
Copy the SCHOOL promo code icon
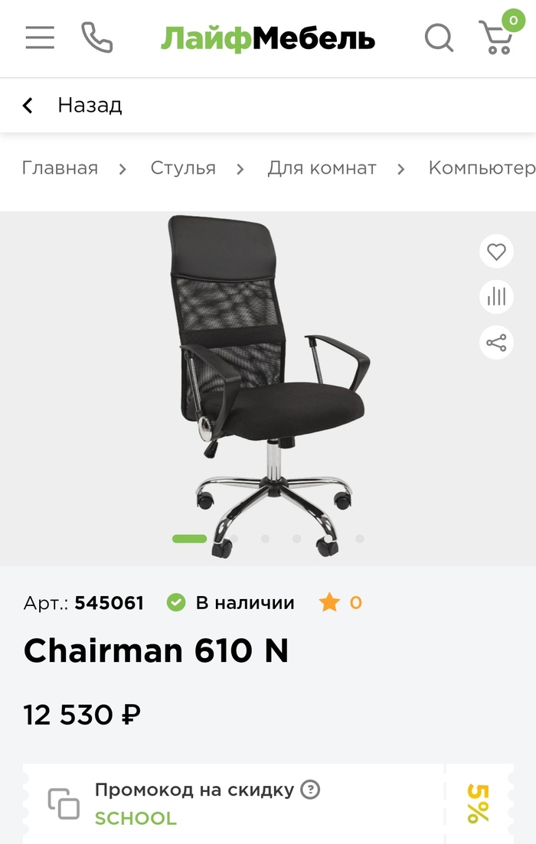(x=64, y=803)
